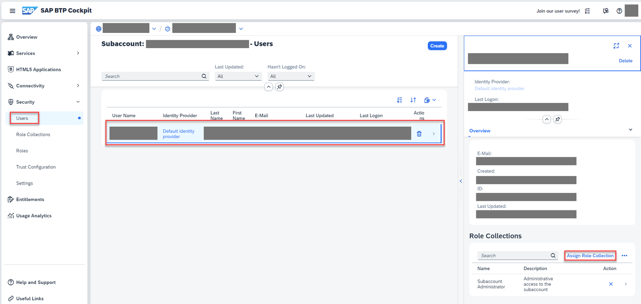Click Assign Role Collection
The width and height of the screenshot is (641, 304).
[590, 255]
